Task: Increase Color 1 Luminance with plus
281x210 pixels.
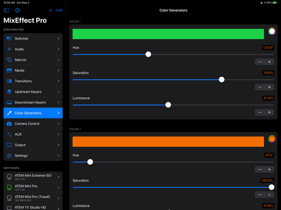Action: click(x=269, y=112)
